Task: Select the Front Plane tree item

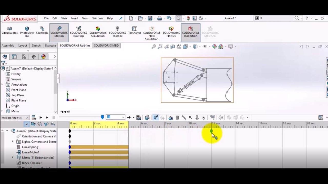Action: [x=18, y=90]
